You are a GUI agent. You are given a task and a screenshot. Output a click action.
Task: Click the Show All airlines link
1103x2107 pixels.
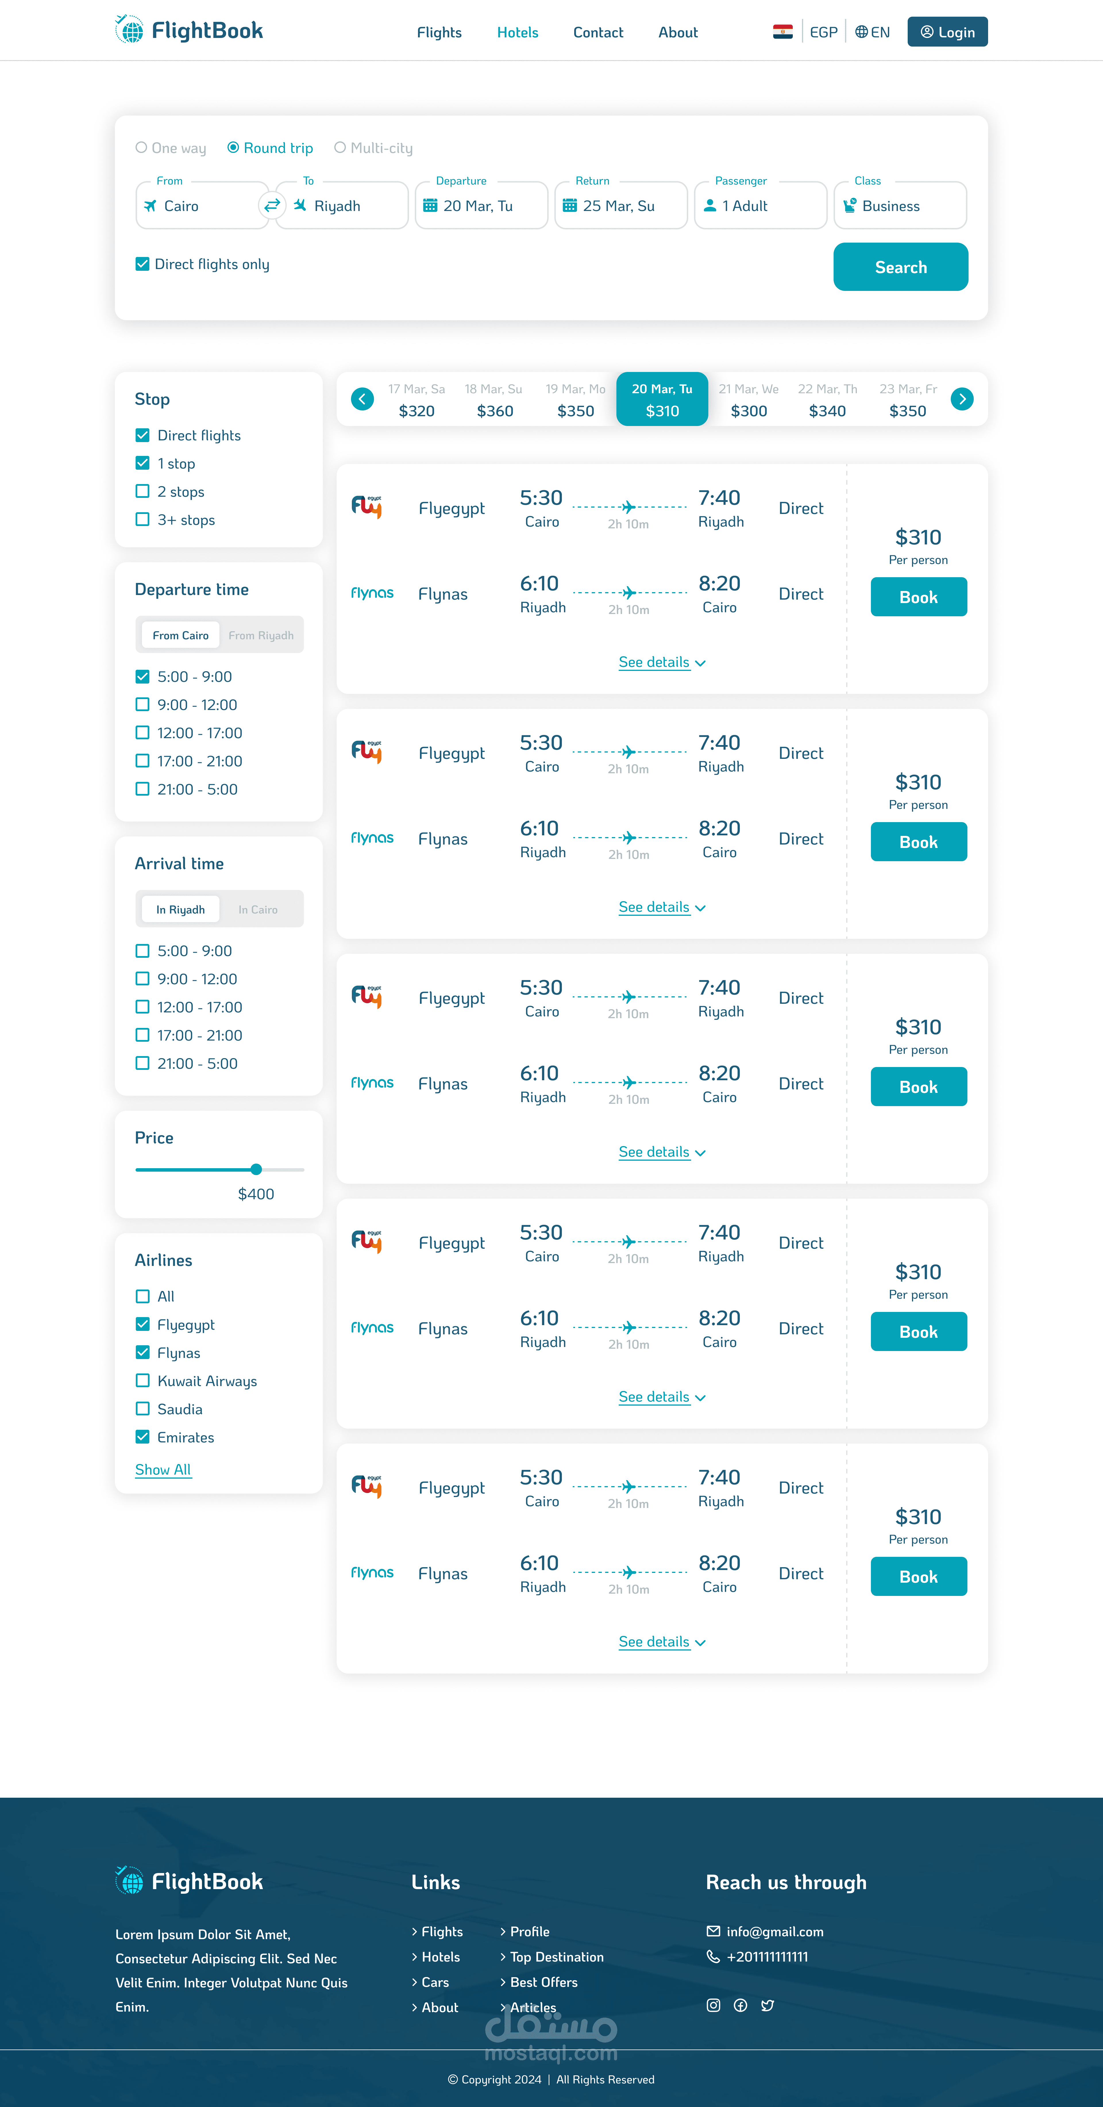163,1470
